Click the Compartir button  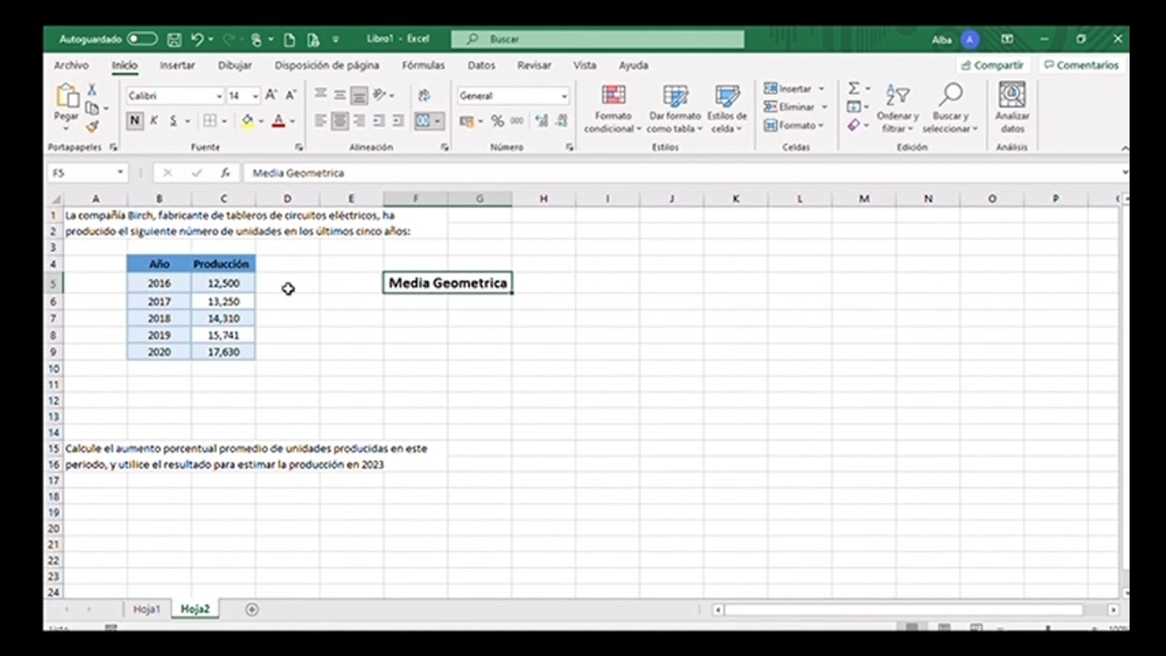click(x=992, y=66)
